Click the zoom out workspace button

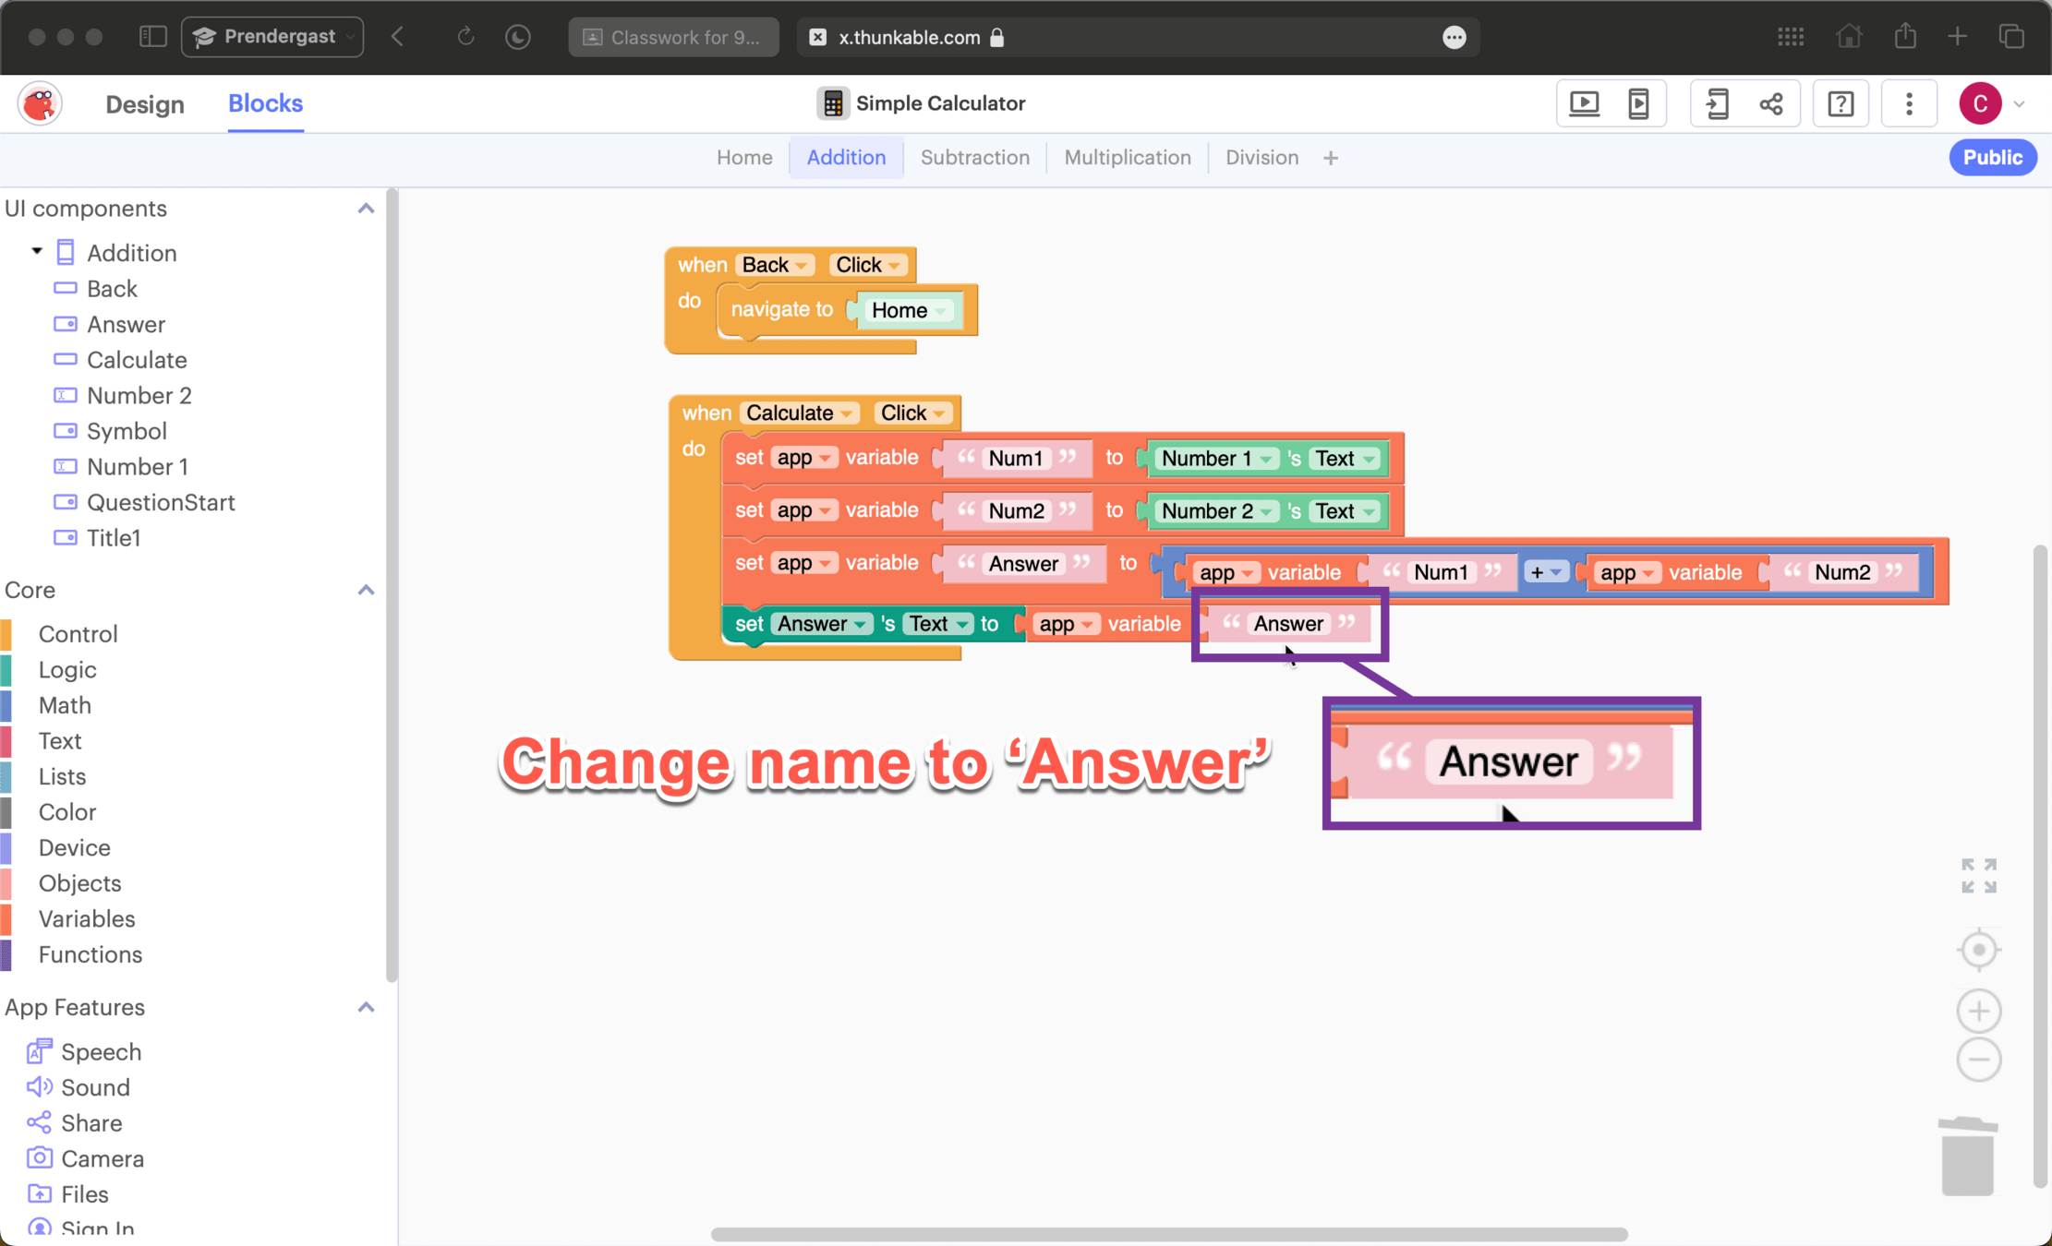point(1978,1060)
